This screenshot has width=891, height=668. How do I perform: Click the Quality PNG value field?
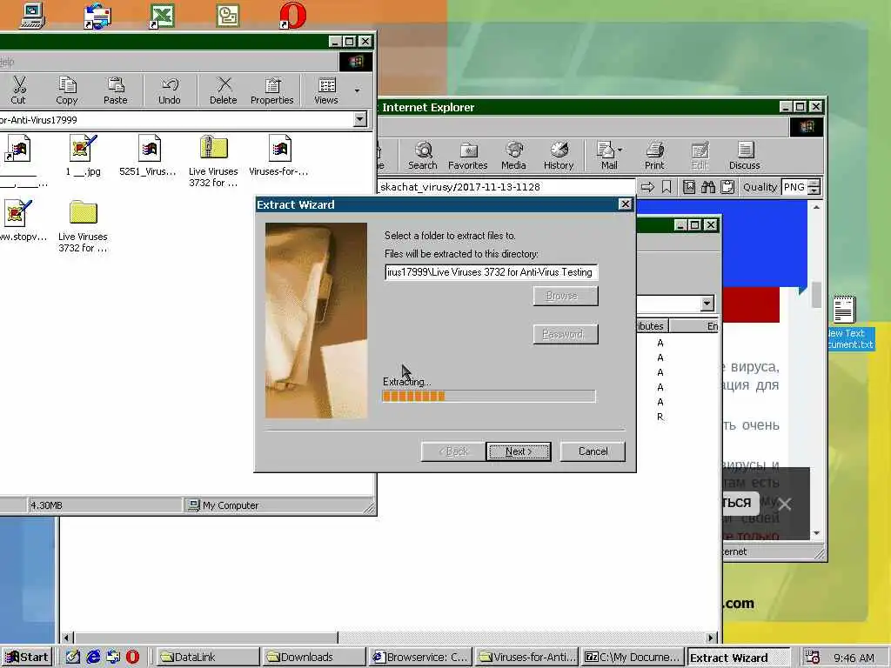click(x=794, y=187)
